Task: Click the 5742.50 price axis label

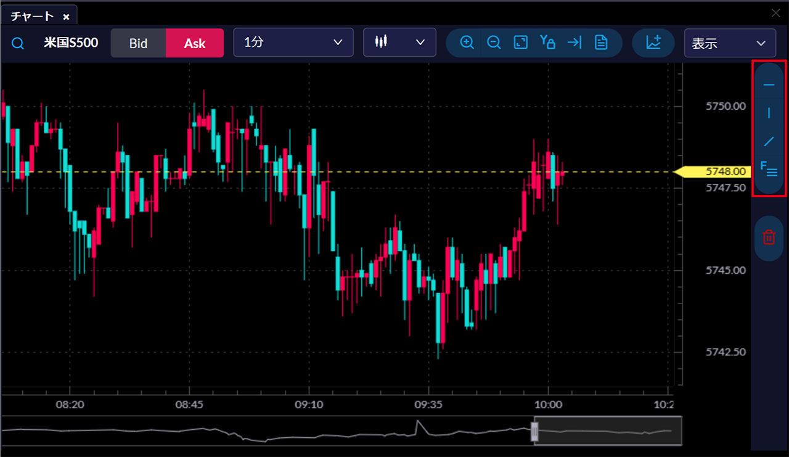Action: tap(726, 352)
